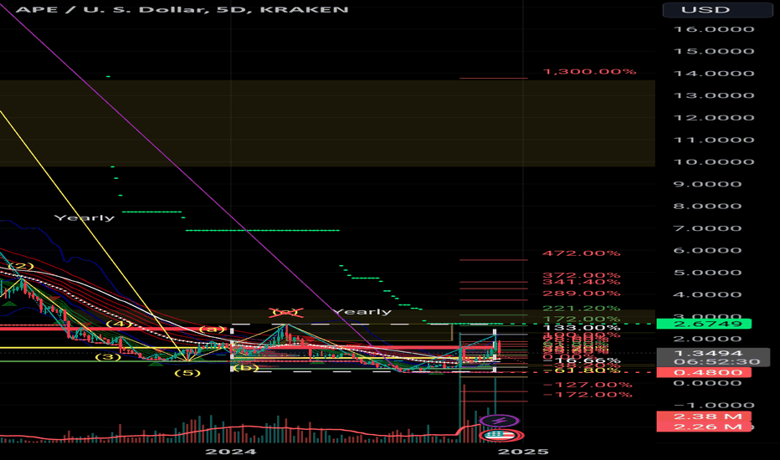Select the -172.00% Fibonacci level label
The width and height of the screenshot is (780, 460).
pyautogui.click(x=588, y=395)
